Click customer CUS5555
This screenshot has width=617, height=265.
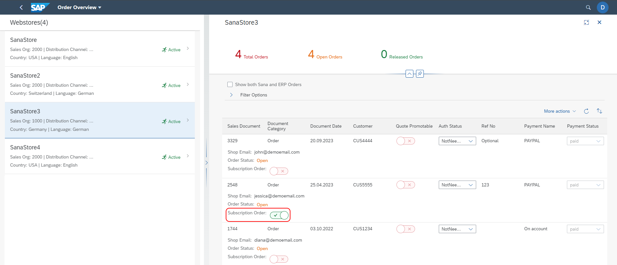click(363, 185)
